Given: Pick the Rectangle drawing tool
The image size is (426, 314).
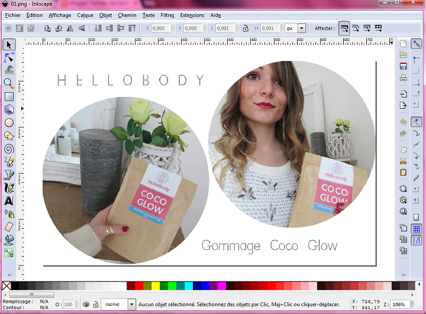Looking at the screenshot, I should [9, 96].
